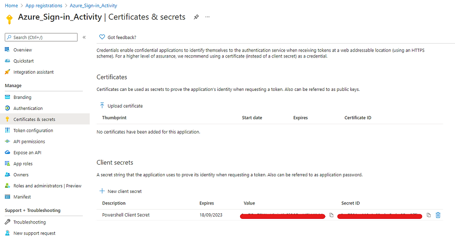Click the secrets Description column header
This screenshot has width=455, height=243.
pos(114,203)
